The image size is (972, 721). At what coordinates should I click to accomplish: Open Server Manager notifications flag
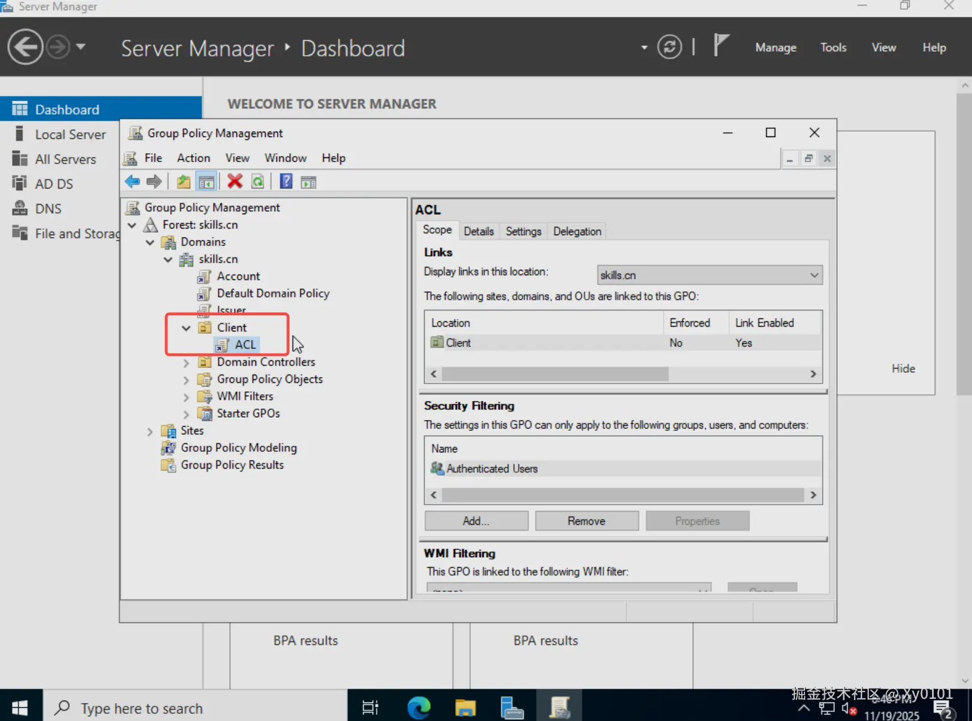(x=721, y=45)
